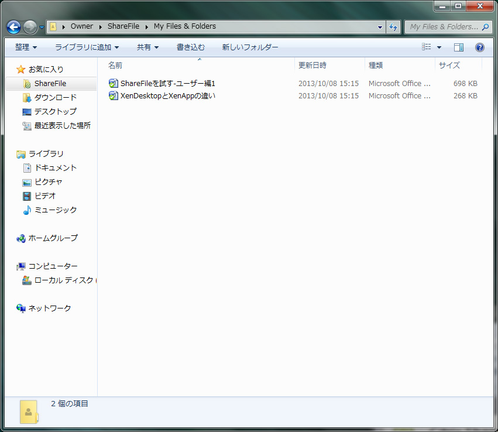Select ShareFile in the address breadcrumb
The image size is (498, 432).
(123, 26)
